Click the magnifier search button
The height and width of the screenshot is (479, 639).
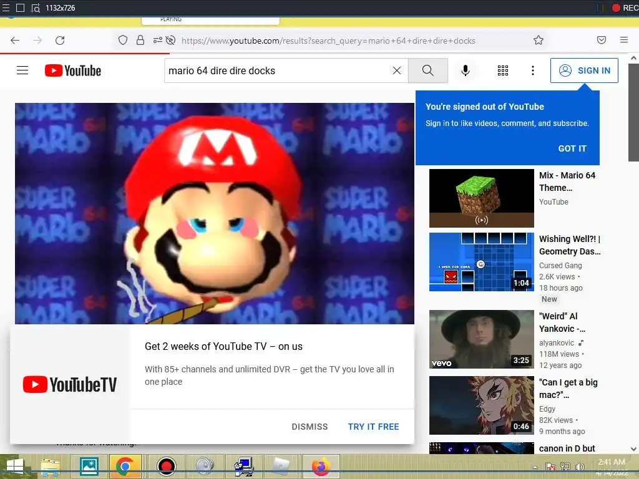[x=428, y=70]
